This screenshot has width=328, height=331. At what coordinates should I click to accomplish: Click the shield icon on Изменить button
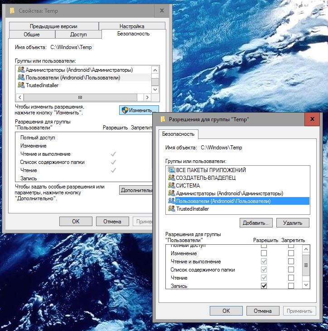point(124,110)
